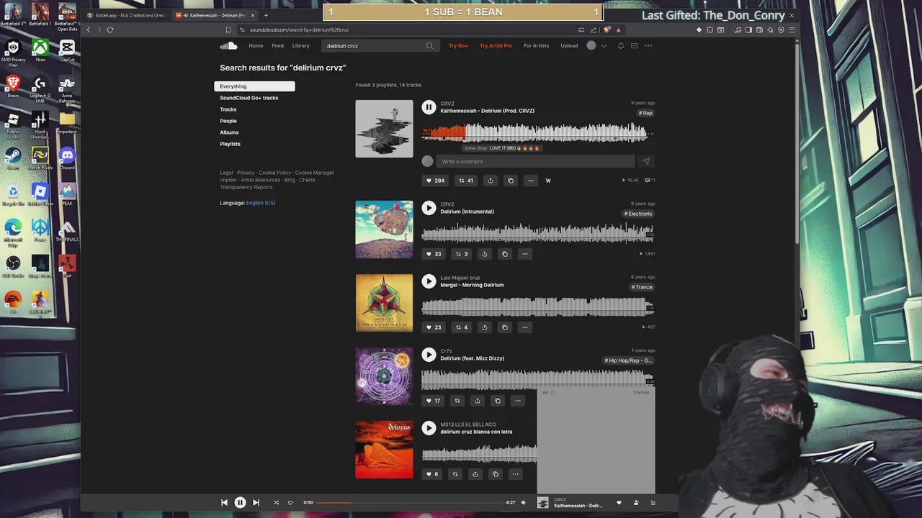Image resolution: width=922 pixels, height=518 pixels.
Task: Open more menu for Mergel - Morning Delirium
Action: tap(525, 327)
